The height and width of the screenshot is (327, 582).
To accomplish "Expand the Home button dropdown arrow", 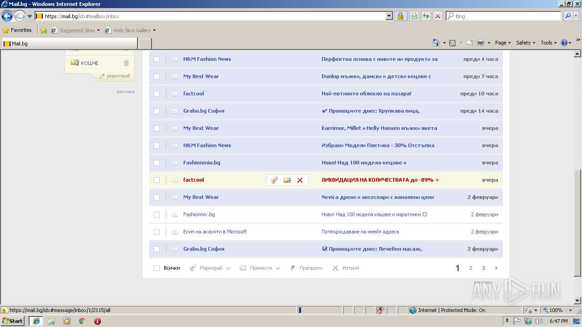I will [x=444, y=43].
